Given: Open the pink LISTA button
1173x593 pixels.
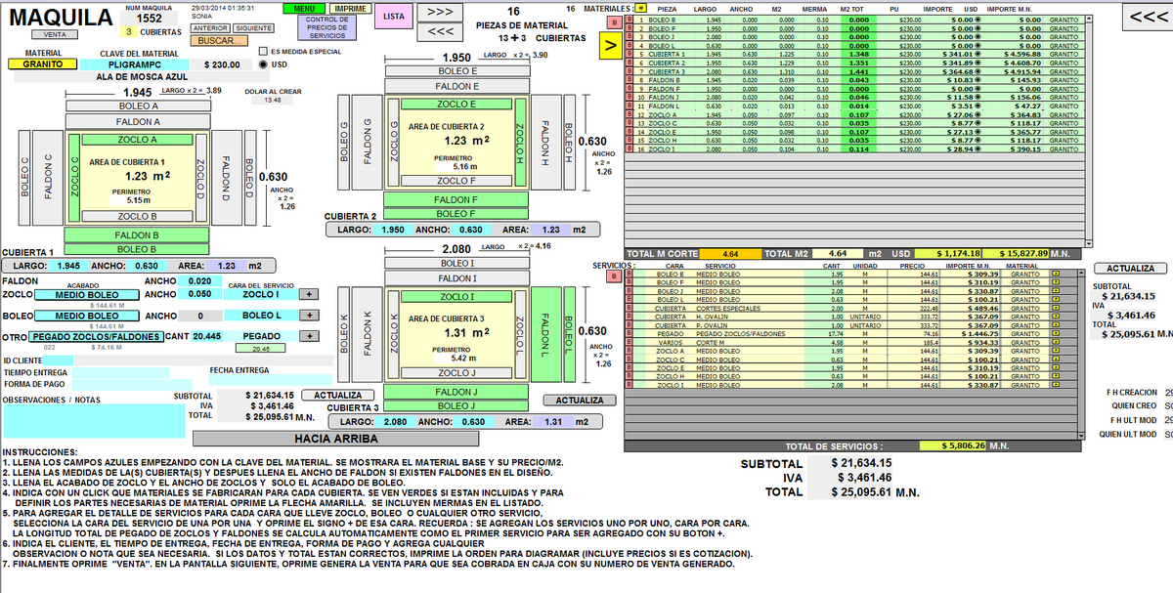Looking at the screenshot, I should (393, 17).
